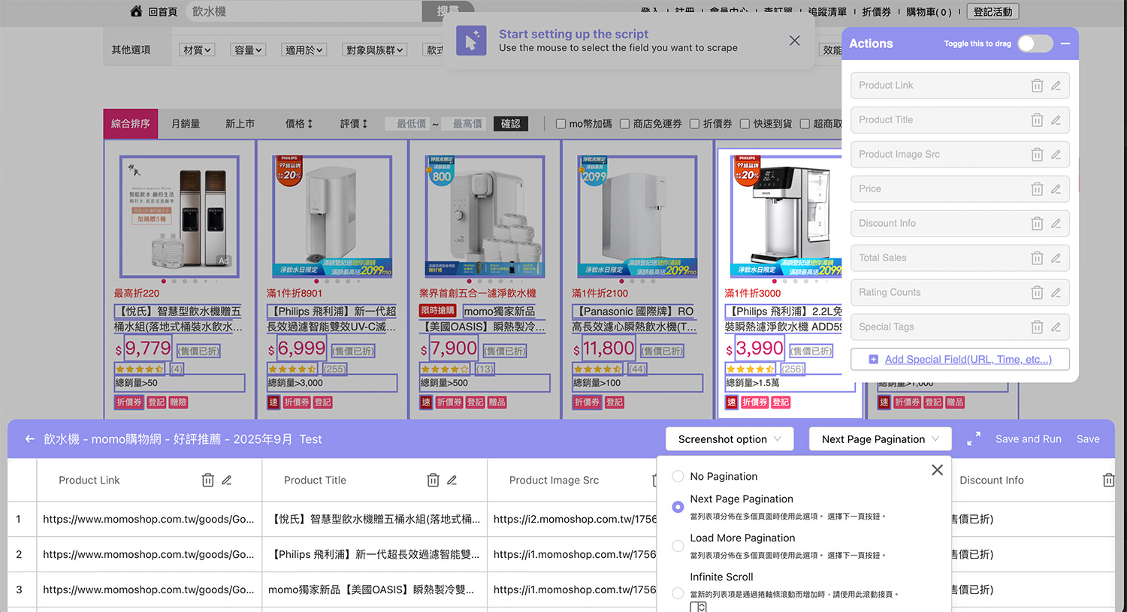Delete the Rating Counts action field
1127x612 pixels.
[1037, 293]
